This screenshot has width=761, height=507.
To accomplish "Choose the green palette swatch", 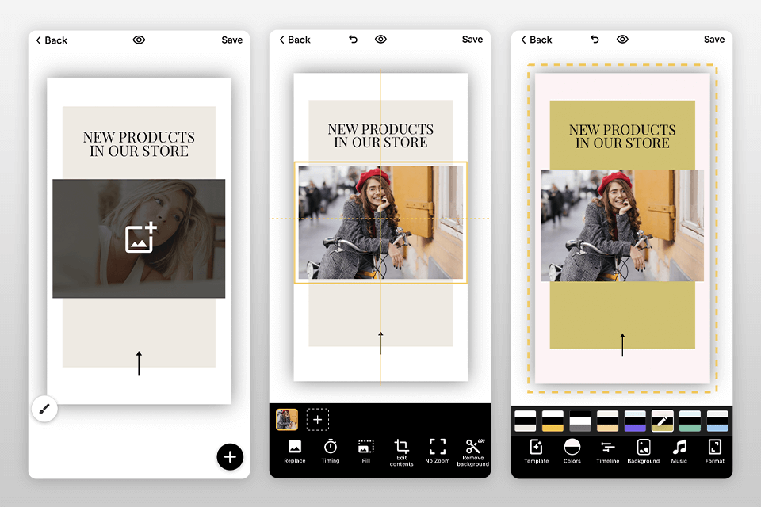I will pos(690,421).
